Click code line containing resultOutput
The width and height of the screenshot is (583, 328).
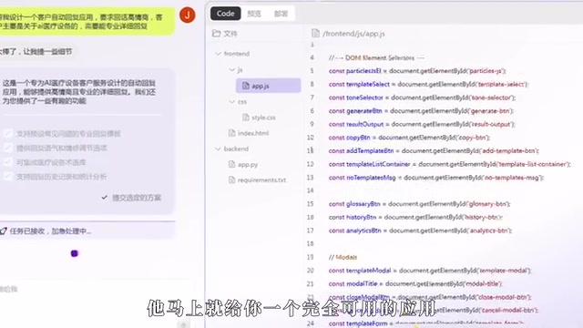coord(422,124)
